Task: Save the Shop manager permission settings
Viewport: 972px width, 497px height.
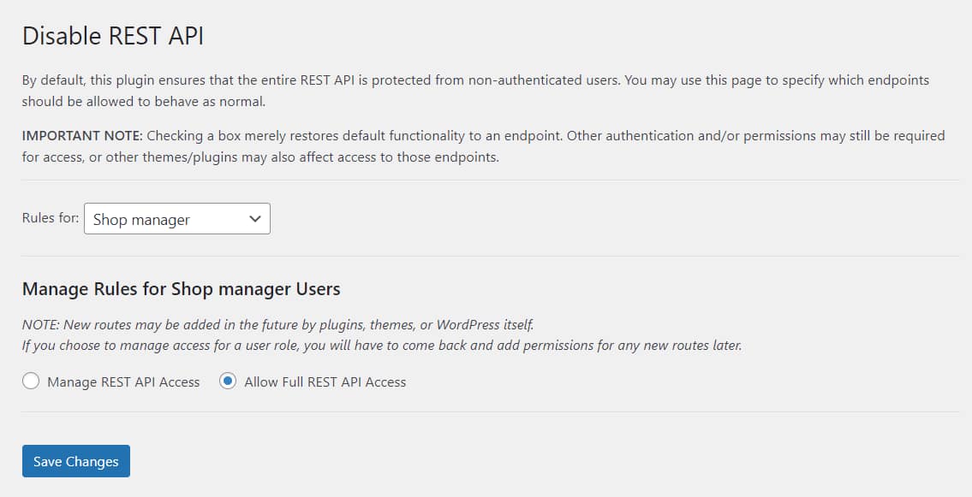Action: [75, 461]
